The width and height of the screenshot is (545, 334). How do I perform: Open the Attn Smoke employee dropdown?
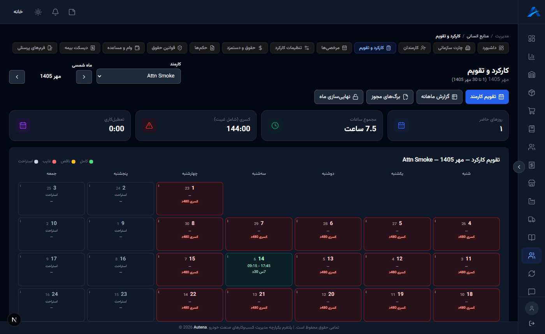[139, 76]
